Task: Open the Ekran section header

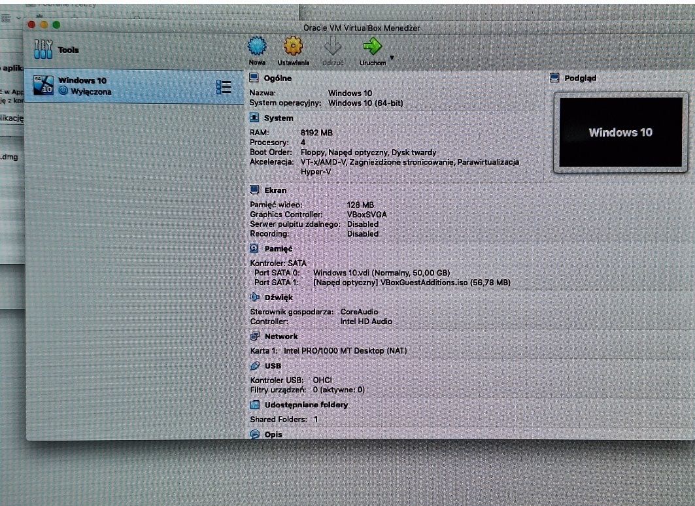Action: [x=275, y=190]
